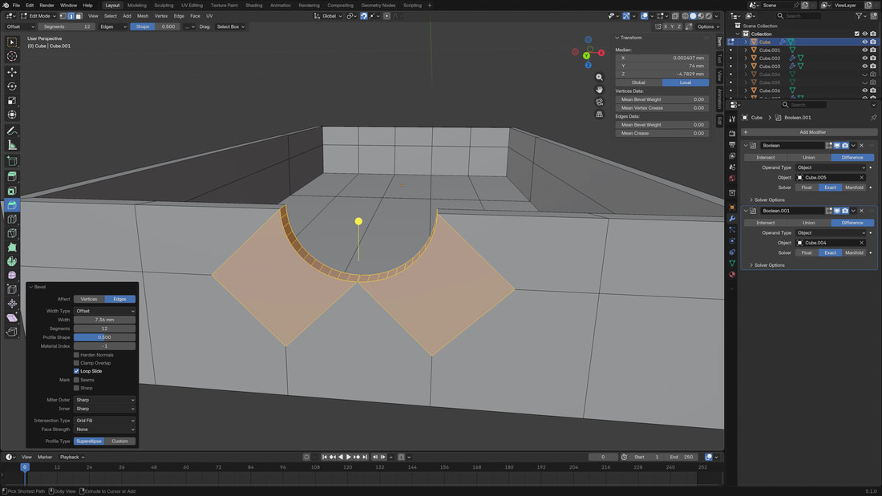
Task: Click the Add Modifier button
Action: pyautogui.click(x=811, y=132)
